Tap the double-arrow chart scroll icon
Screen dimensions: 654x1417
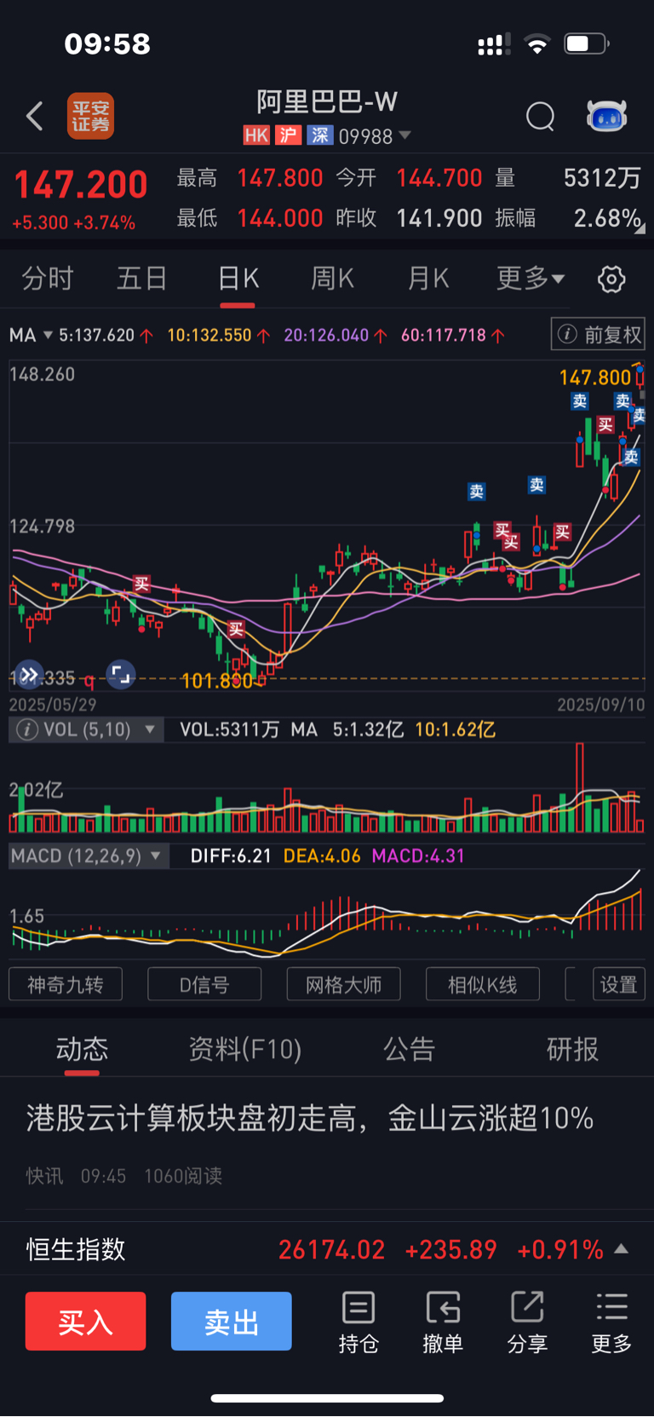(29, 675)
